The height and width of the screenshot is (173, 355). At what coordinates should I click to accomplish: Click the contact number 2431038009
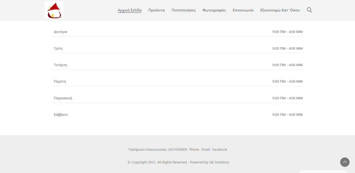(177, 149)
